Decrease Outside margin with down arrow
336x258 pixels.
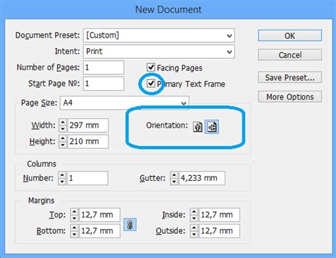point(194,234)
